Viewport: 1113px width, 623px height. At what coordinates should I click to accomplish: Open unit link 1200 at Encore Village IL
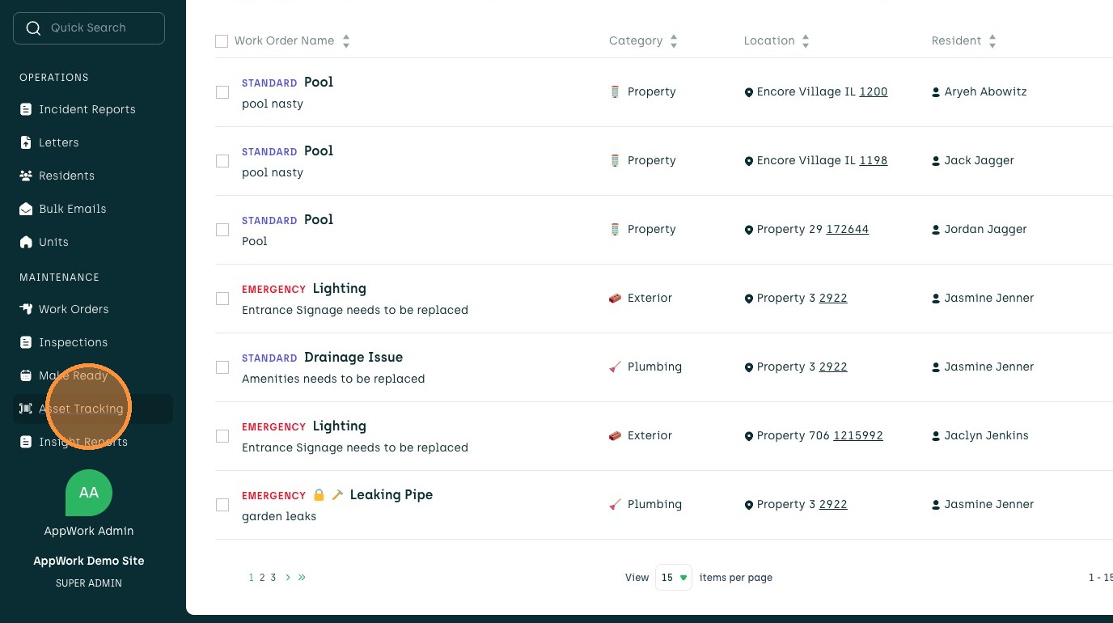click(874, 92)
